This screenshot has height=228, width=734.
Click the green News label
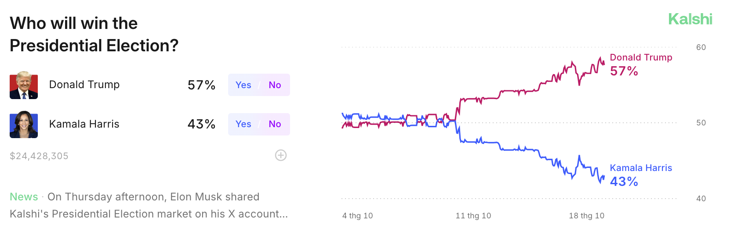[x=24, y=197]
